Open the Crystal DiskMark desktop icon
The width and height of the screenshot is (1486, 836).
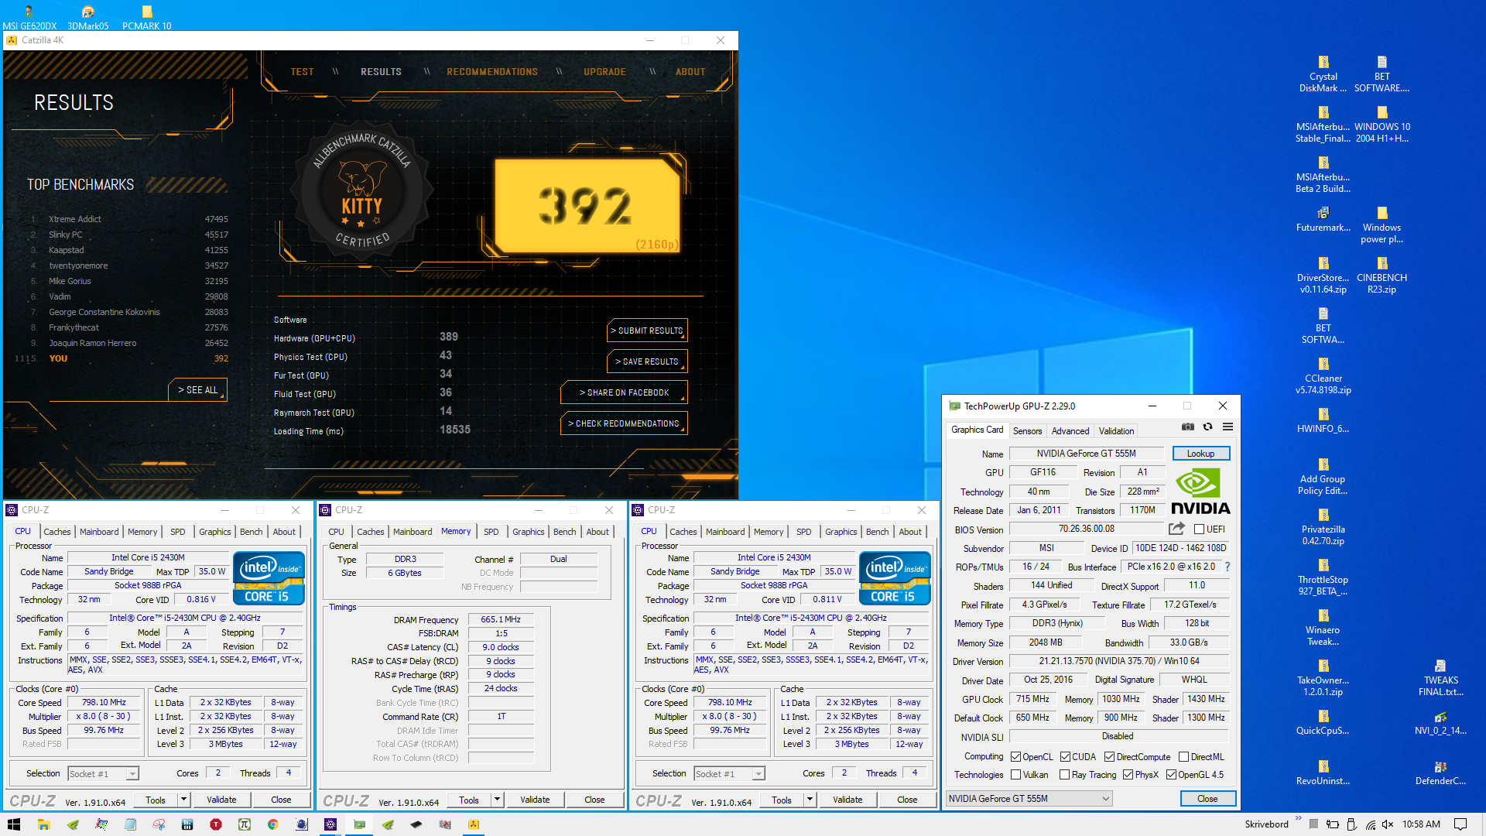coord(1323,74)
